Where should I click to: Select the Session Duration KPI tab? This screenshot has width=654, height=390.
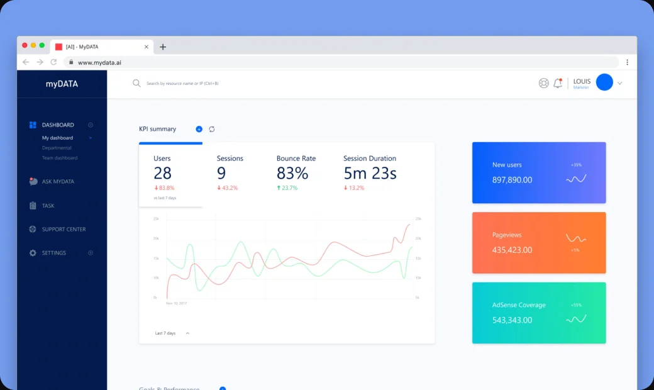(370, 174)
